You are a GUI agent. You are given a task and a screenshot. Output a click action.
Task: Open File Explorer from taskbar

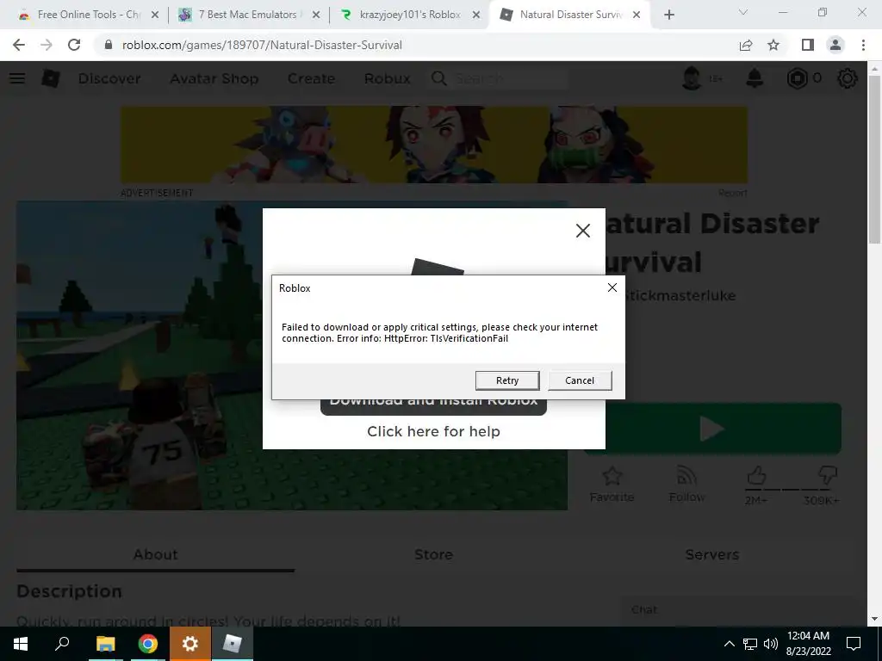[x=105, y=644]
